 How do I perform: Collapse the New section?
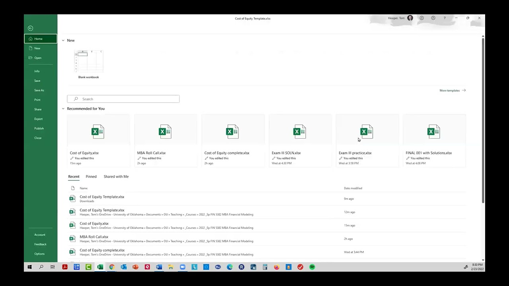click(63, 41)
